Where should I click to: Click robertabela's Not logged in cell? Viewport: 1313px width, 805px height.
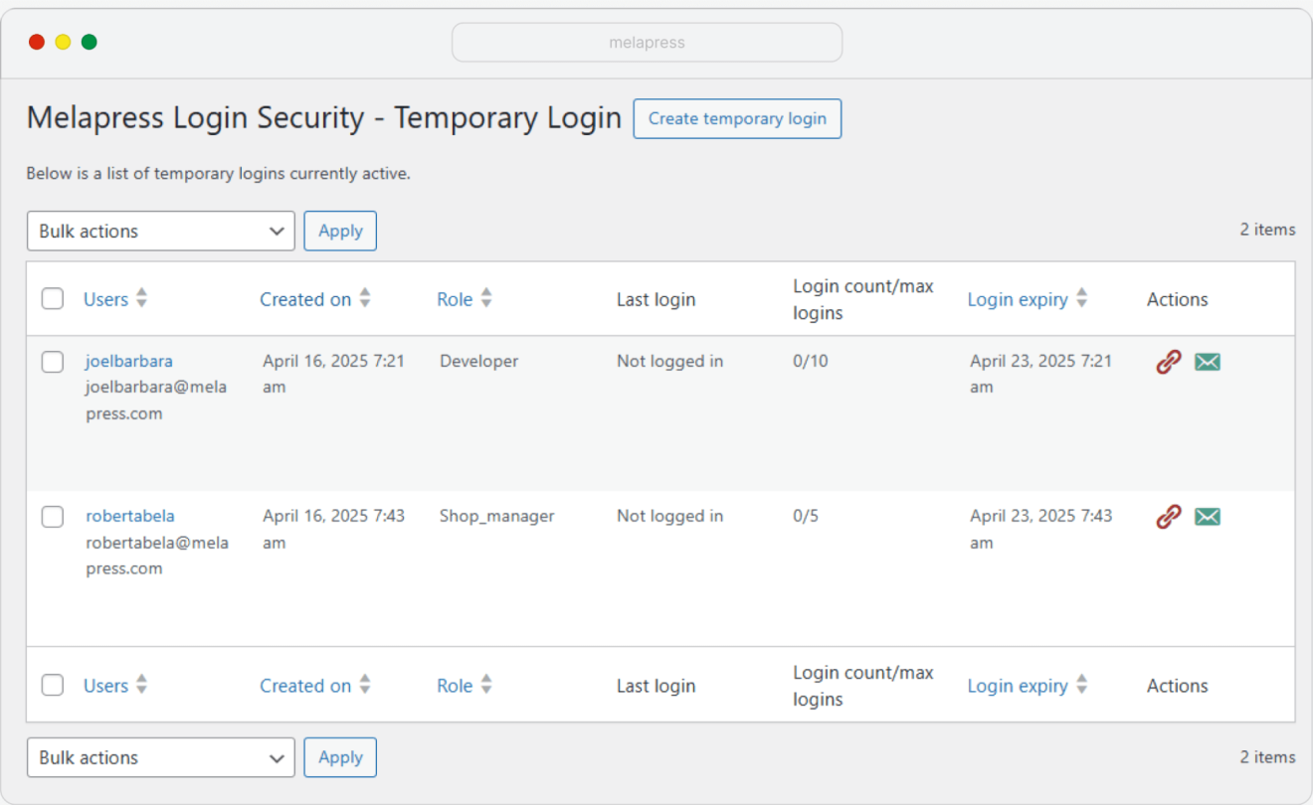coord(669,516)
